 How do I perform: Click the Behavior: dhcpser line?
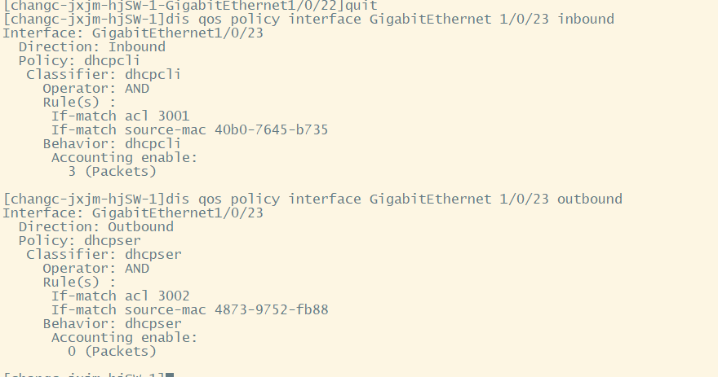(111, 323)
